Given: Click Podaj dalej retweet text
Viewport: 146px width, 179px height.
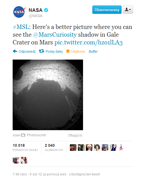Looking at the screenshot, I should (x=54, y=52).
